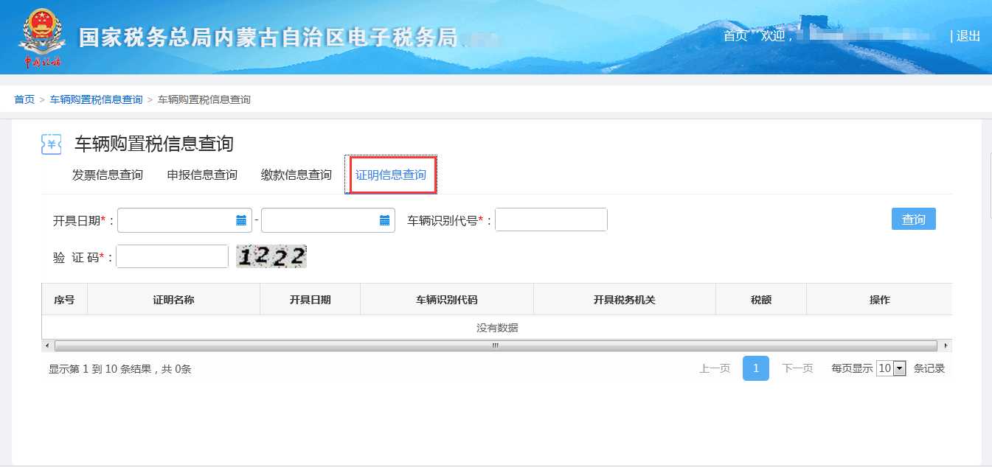This screenshot has height=467, width=992.
Task: Refresh the captcha image 1222
Action: pos(271,256)
